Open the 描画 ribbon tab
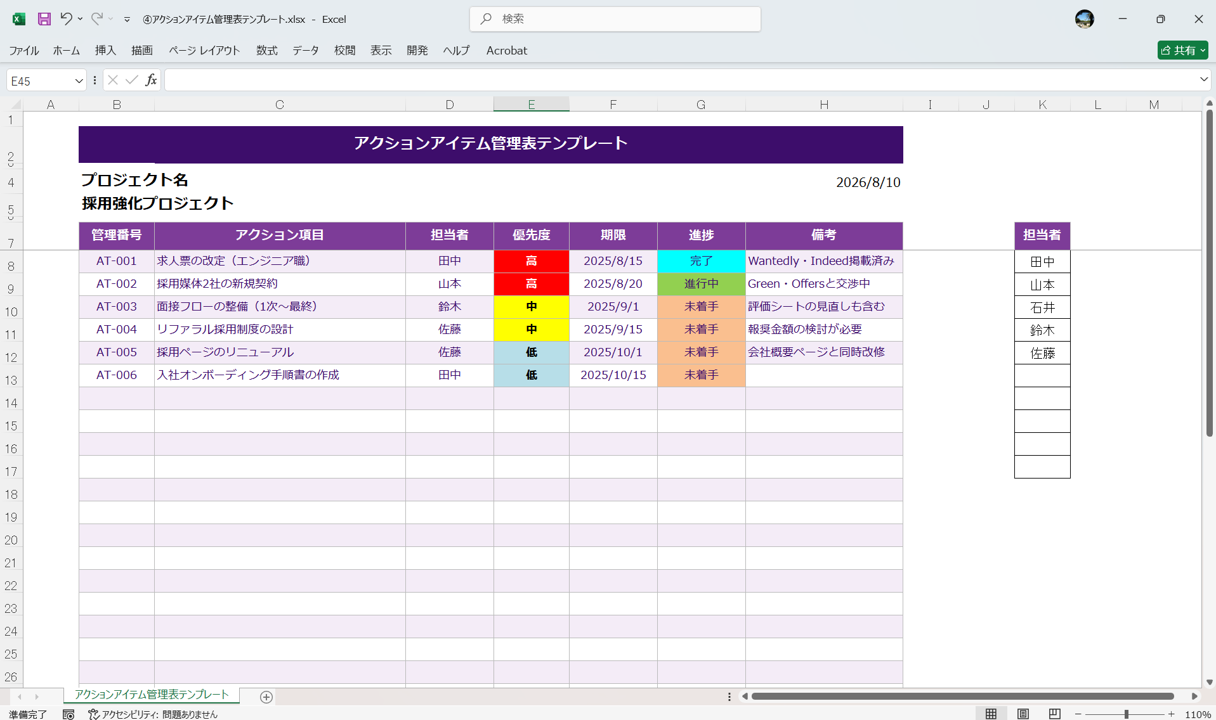The width and height of the screenshot is (1216, 720). pos(142,51)
